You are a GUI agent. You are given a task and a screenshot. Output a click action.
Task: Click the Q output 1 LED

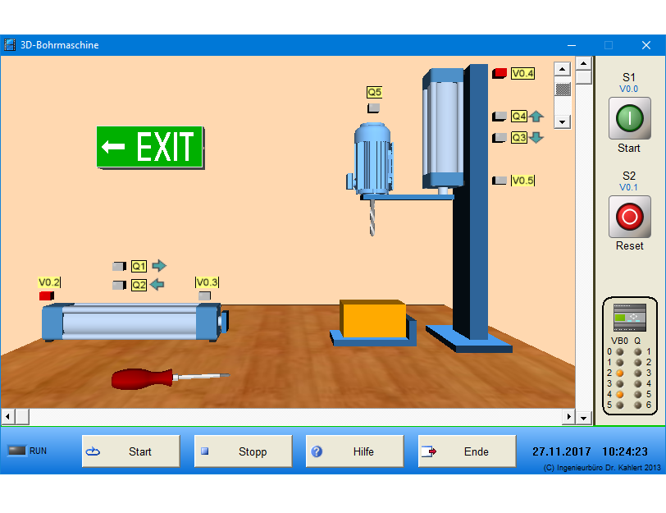[637, 352]
